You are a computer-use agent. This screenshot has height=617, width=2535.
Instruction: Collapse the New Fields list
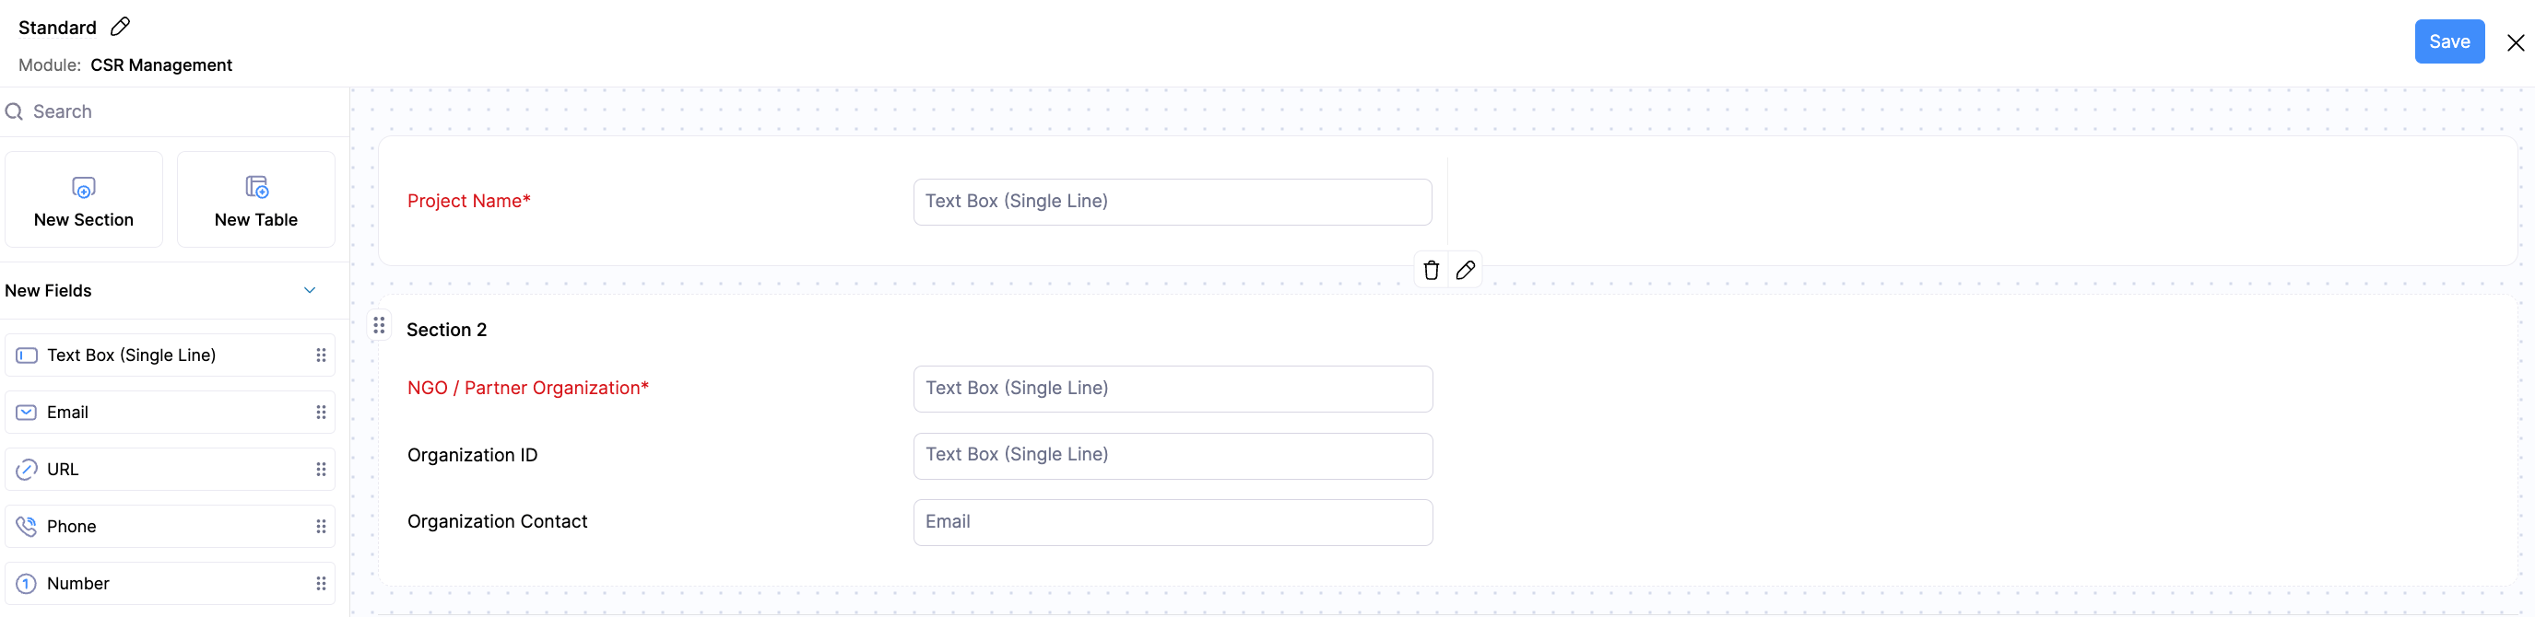310,291
